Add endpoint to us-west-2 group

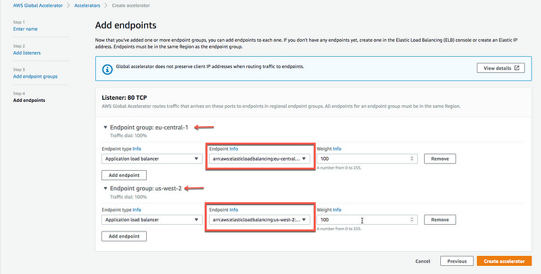click(124, 236)
